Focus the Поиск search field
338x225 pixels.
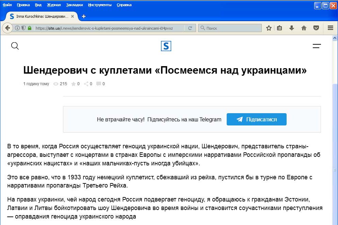pyautogui.click(x=230, y=28)
